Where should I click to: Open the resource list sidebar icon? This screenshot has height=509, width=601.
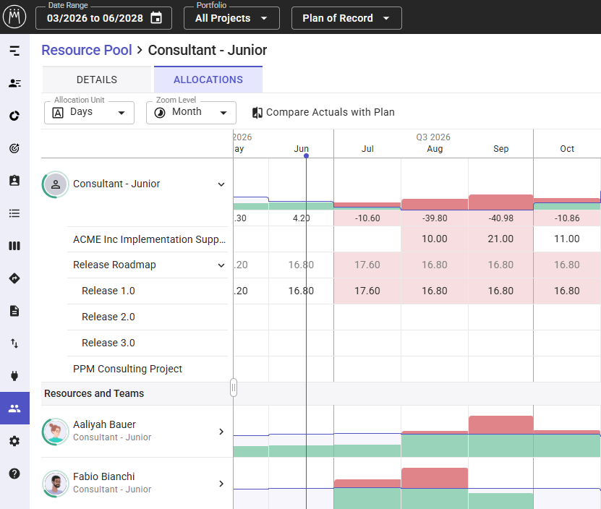coord(14,83)
